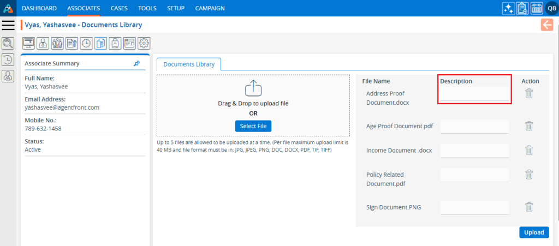This screenshot has width=559, height=246.
Task: Open the recent history clock icon
Action: 8,60
